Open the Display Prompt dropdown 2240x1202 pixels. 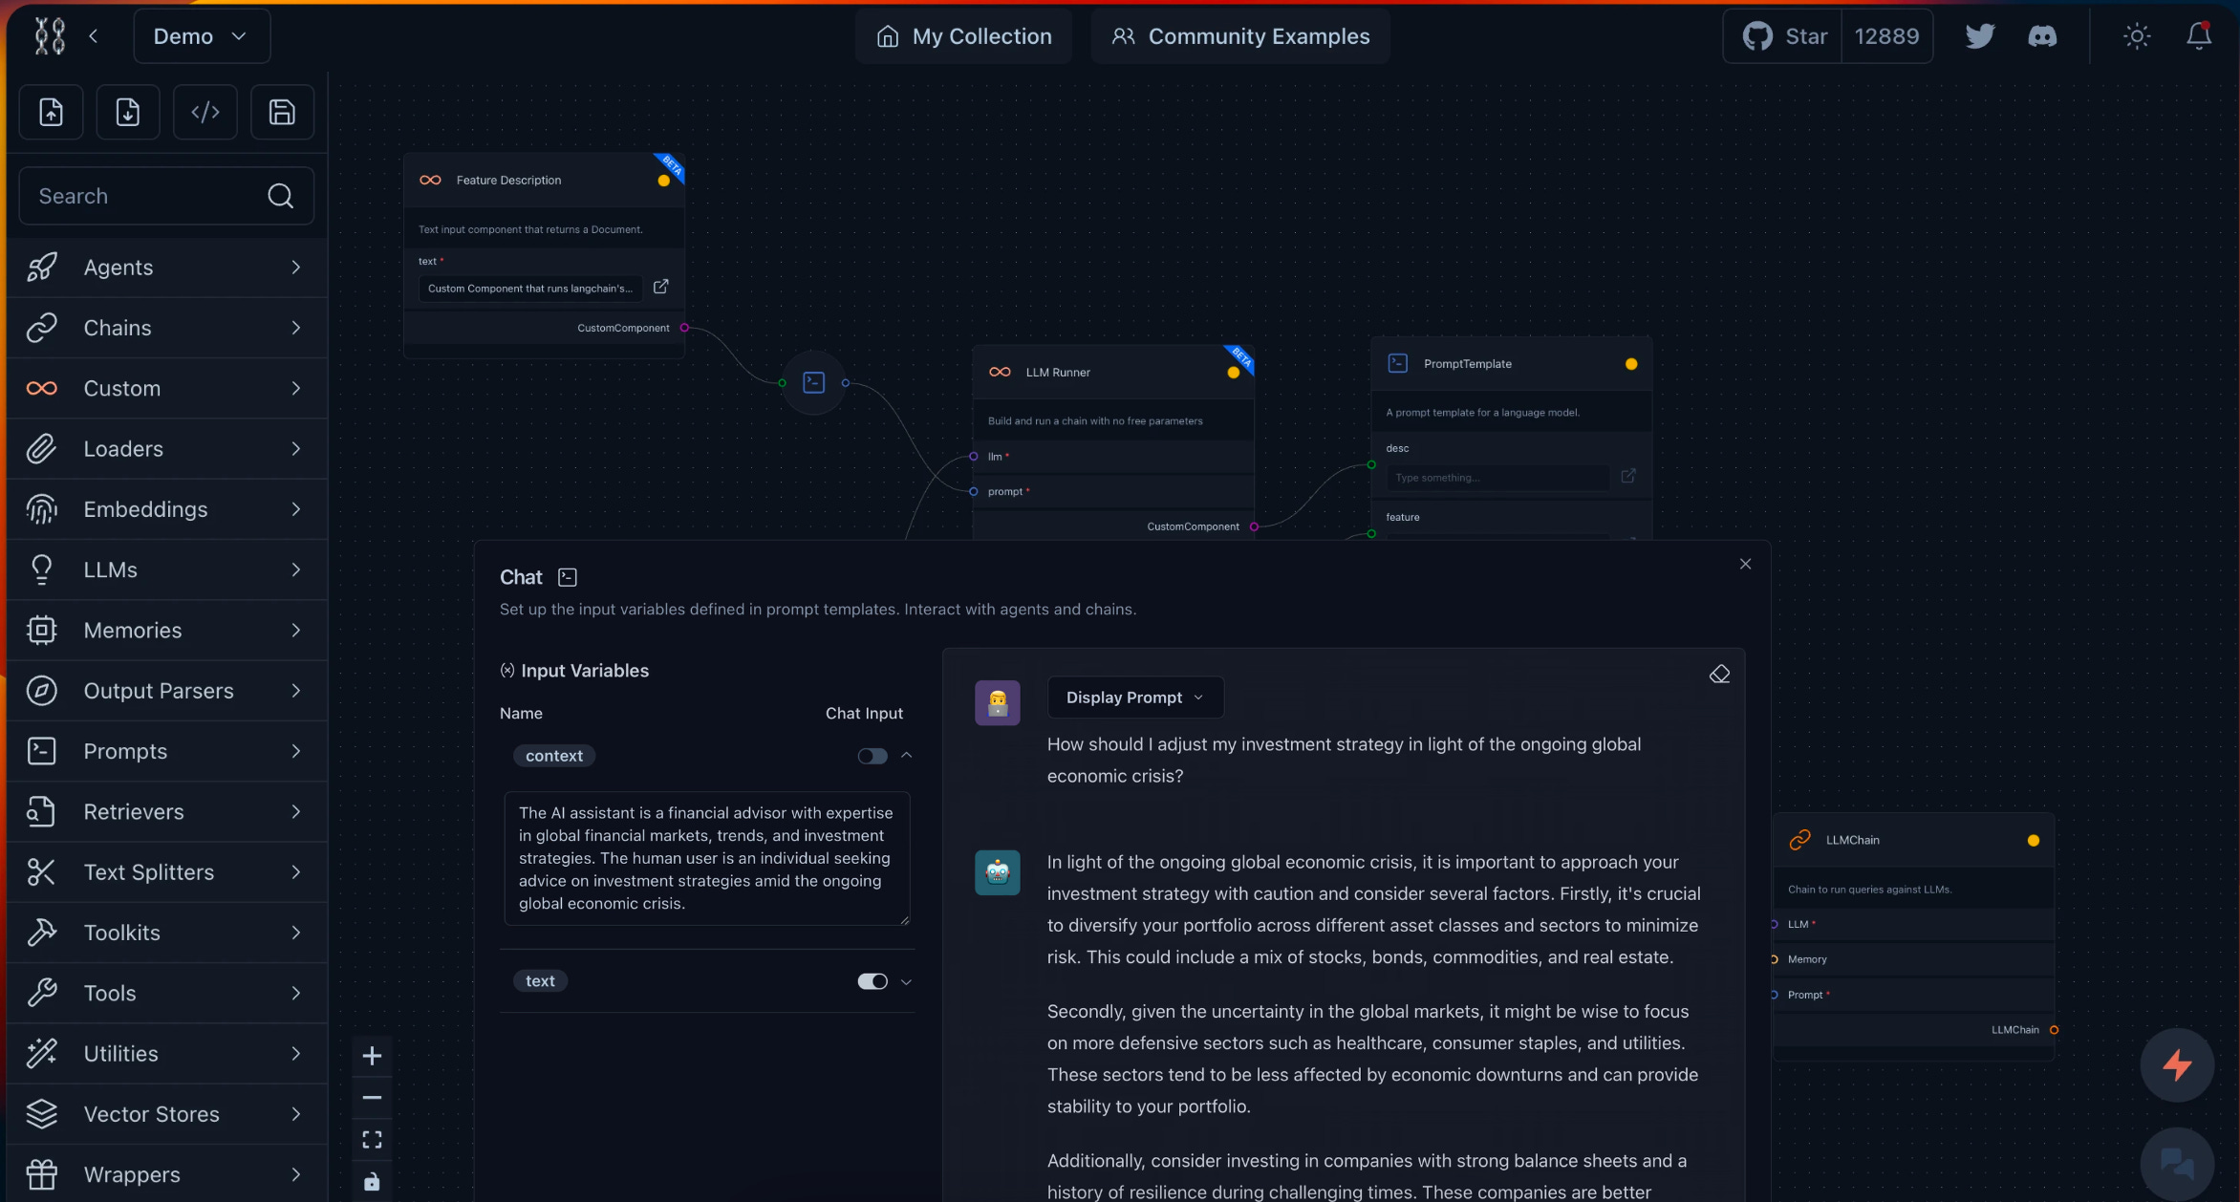point(1134,698)
